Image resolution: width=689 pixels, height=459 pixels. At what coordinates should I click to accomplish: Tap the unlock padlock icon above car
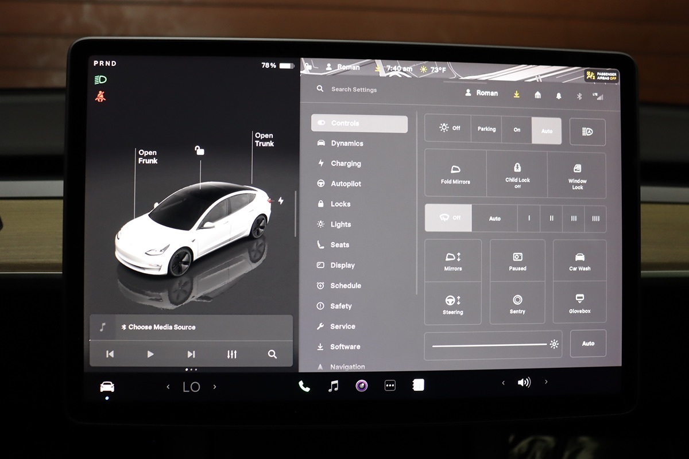click(199, 150)
